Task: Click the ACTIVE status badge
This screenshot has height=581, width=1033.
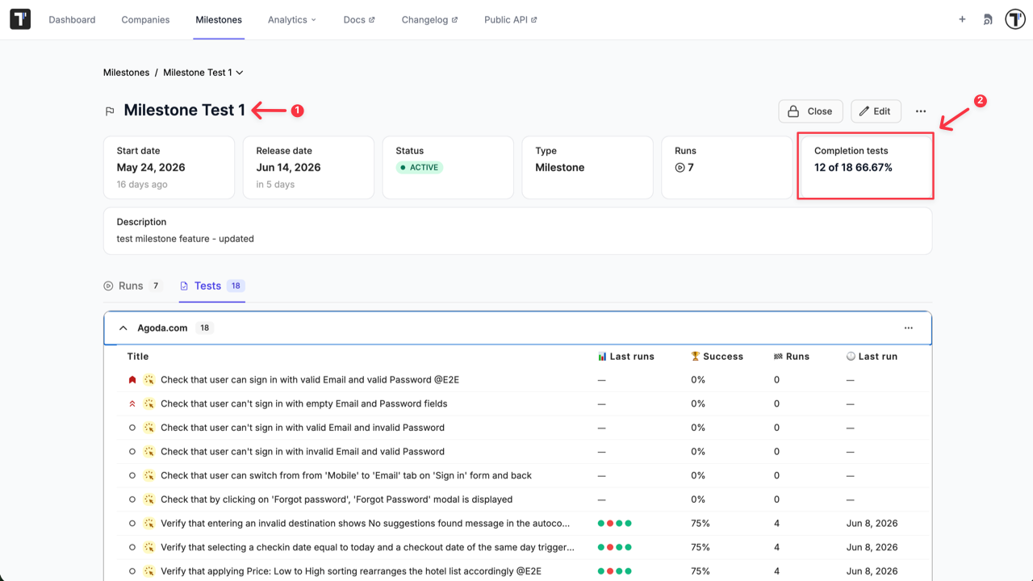Action: 420,168
